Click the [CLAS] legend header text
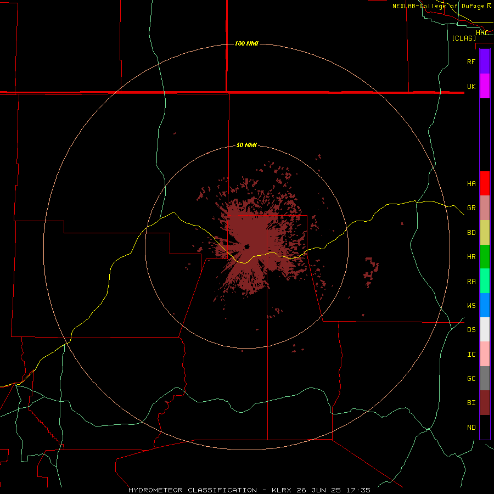Screen dimensions: 494x494 tap(464, 38)
